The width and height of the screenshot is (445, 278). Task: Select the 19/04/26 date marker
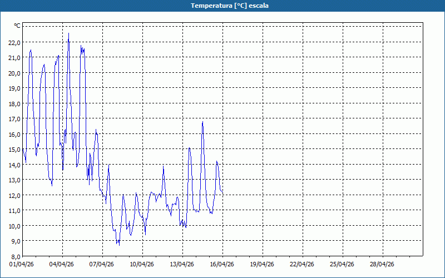[x=263, y=264]
